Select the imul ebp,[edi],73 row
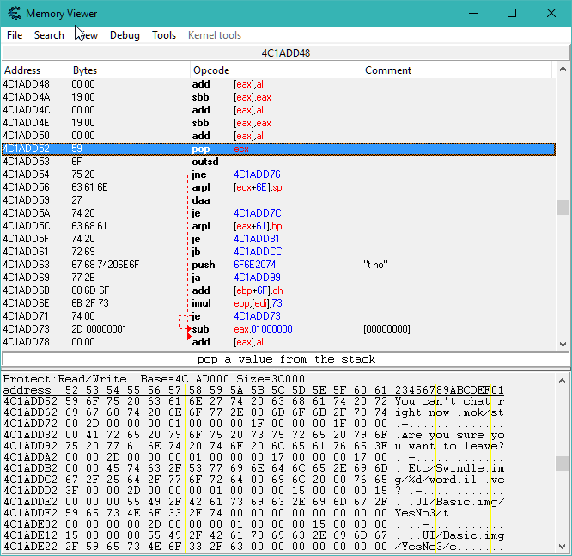The image size is (572, 556). pos(279,303)
